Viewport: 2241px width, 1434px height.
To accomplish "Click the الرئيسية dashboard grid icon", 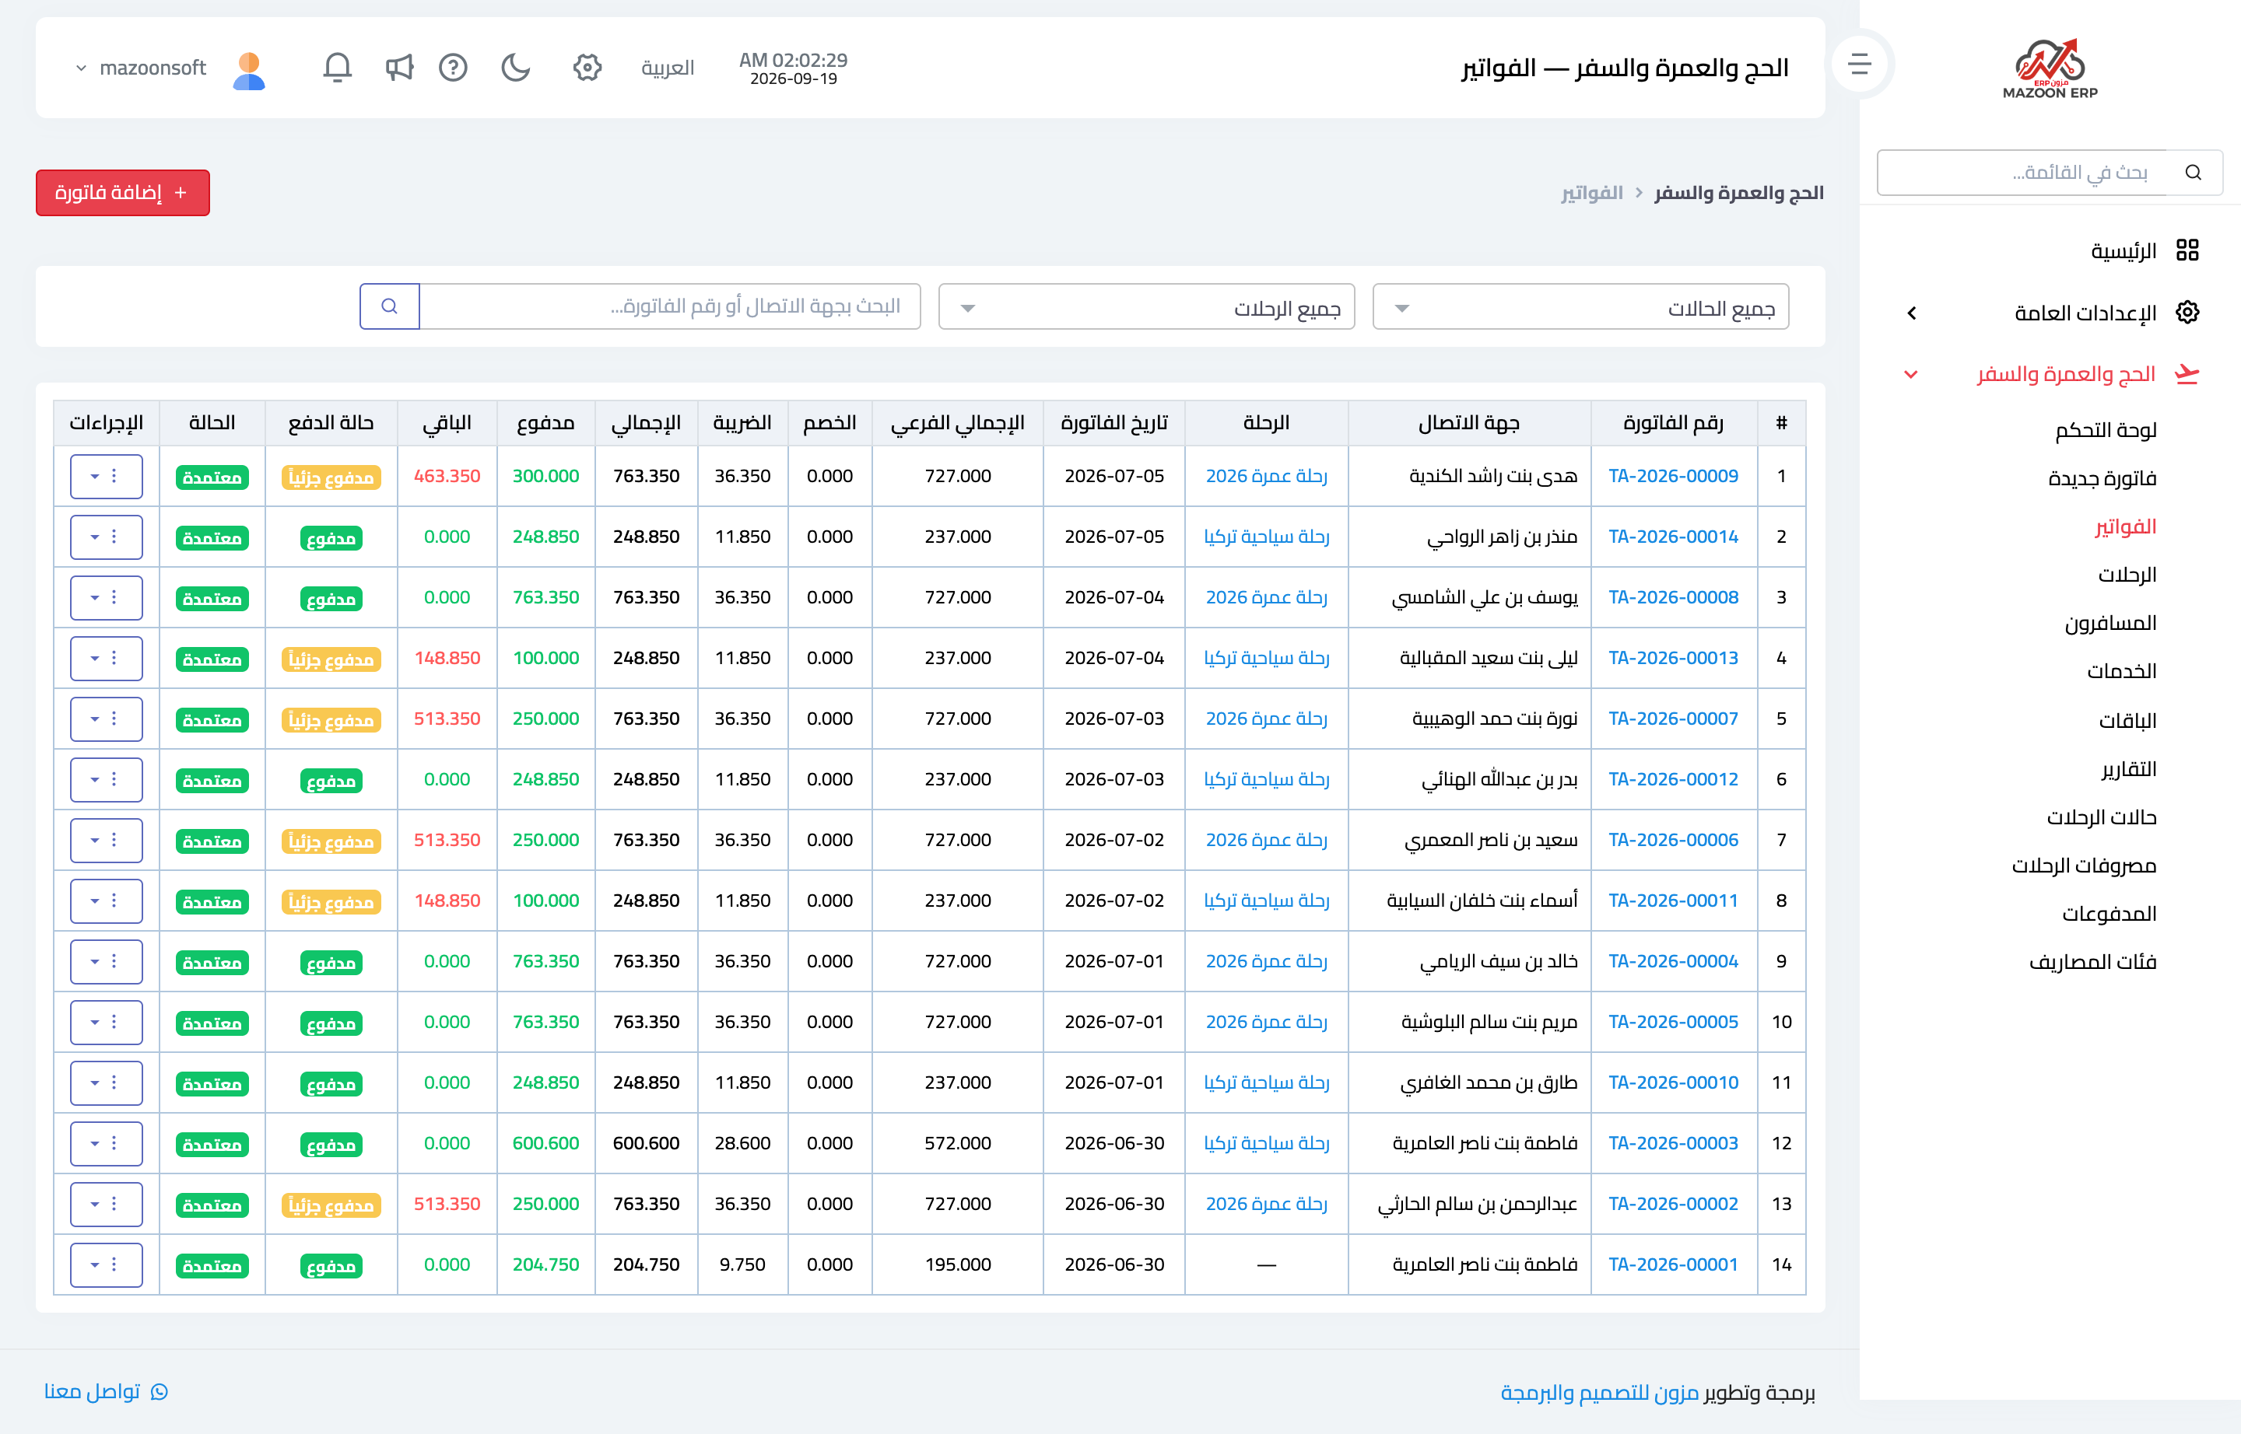I will (2187, 250).
